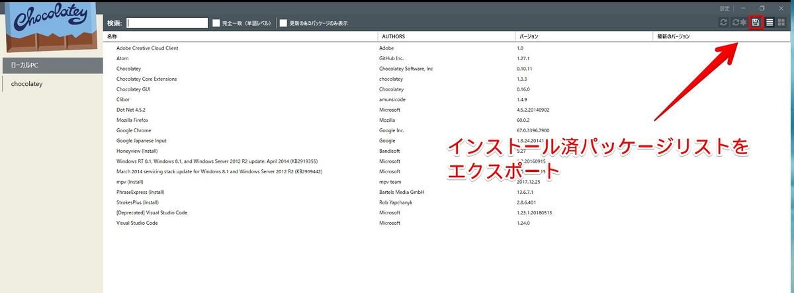
Task: Switch to tile grid view layout
Action: 781,22
